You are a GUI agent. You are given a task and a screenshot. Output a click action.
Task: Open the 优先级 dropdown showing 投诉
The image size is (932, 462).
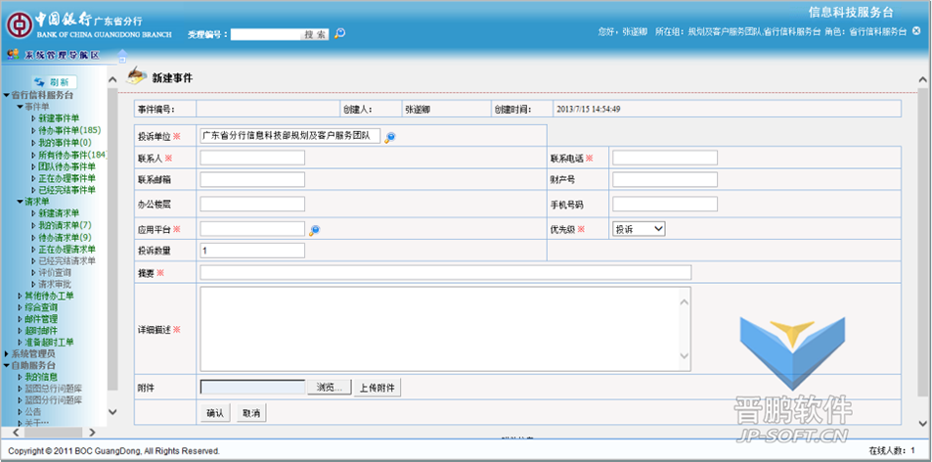[639, 229]
